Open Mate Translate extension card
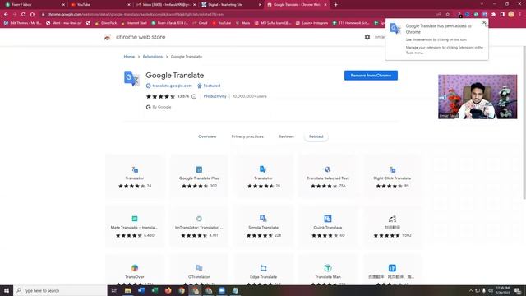 [135, 226]
